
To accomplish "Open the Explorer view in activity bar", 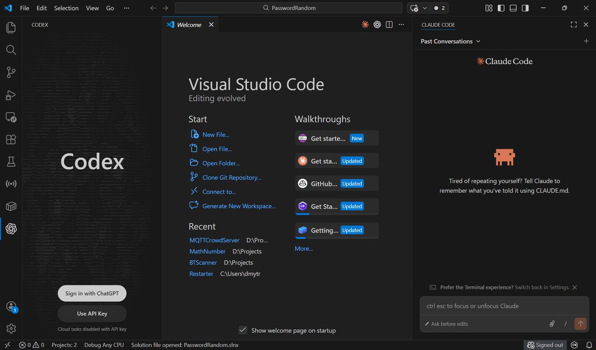I will [x=11, y=27].
